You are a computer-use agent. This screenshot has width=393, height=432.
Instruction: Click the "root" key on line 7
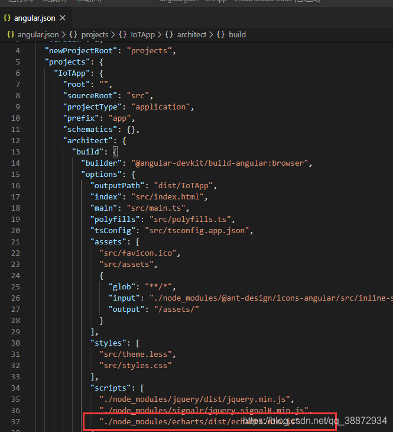point(76,84)
